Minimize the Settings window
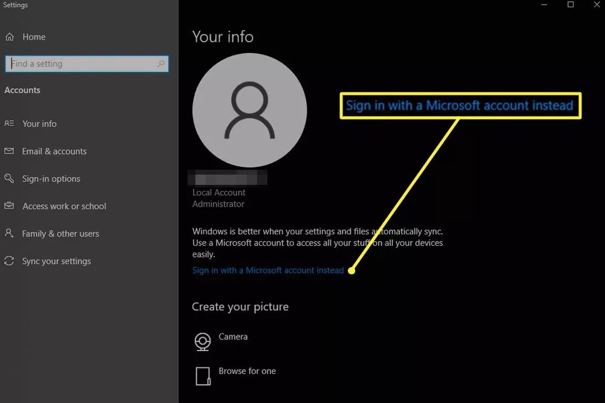The width and height of the screenshot is (605, 403). 544,5
